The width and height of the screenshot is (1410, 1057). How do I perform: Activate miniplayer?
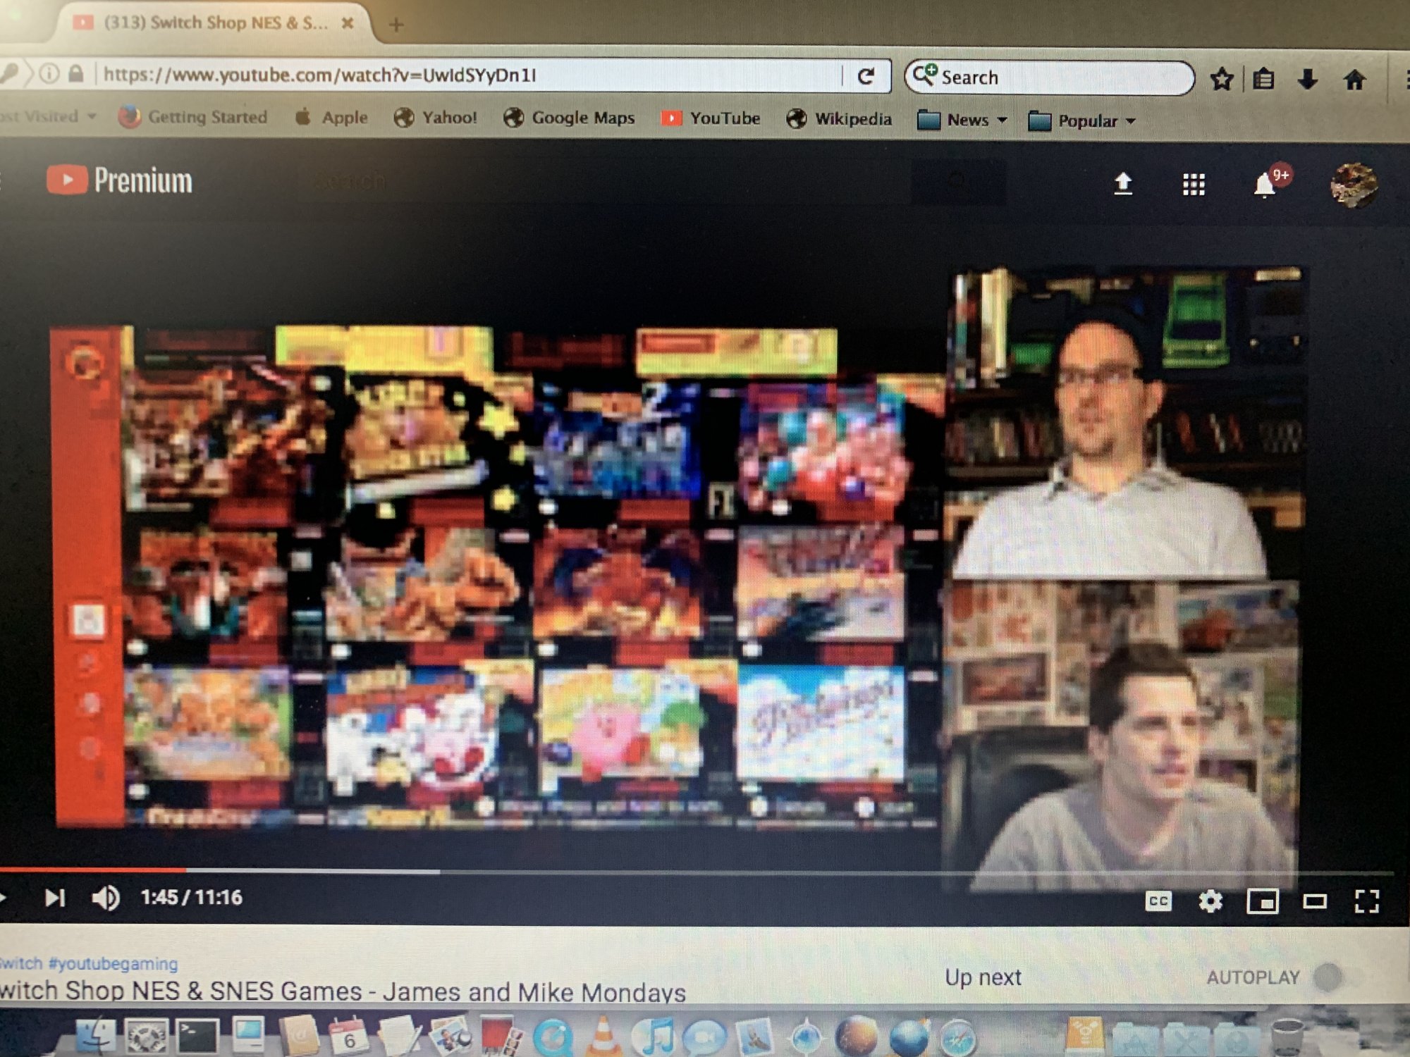point(1262,901)
